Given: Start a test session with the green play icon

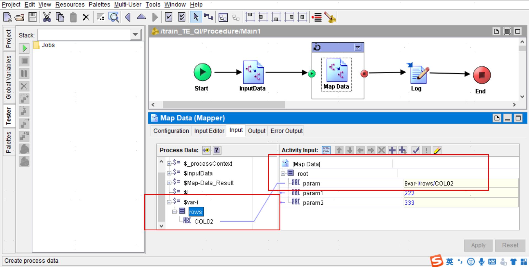Looking at the screenshot, I should (x=24, y=48).
